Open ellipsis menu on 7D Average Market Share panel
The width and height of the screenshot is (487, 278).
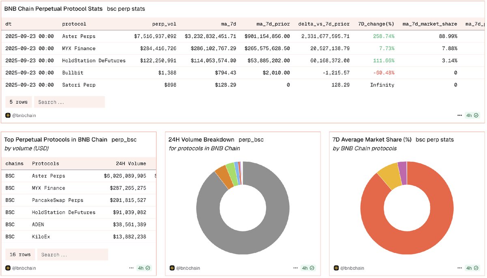460,268
